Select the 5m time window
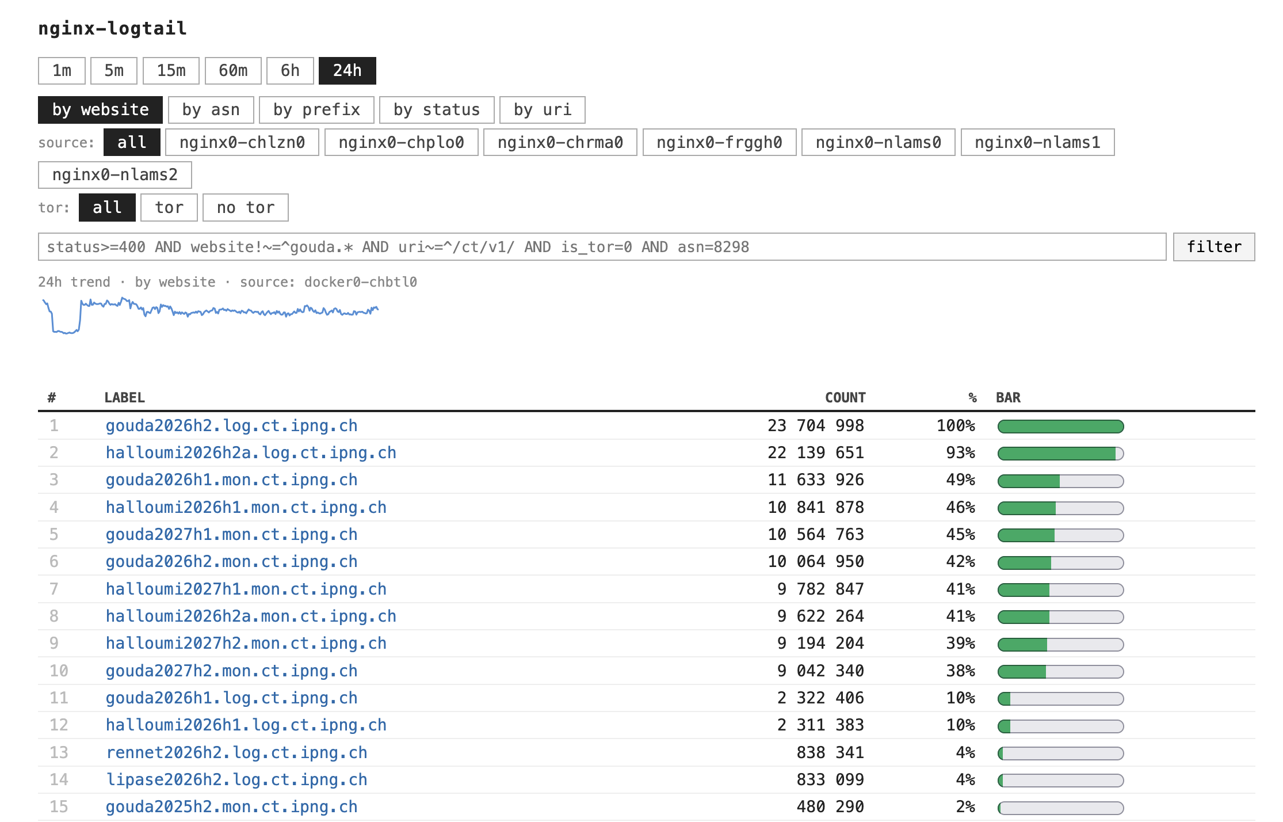The width and height of the screenshot is (1283, 822). tap(113, 71)
